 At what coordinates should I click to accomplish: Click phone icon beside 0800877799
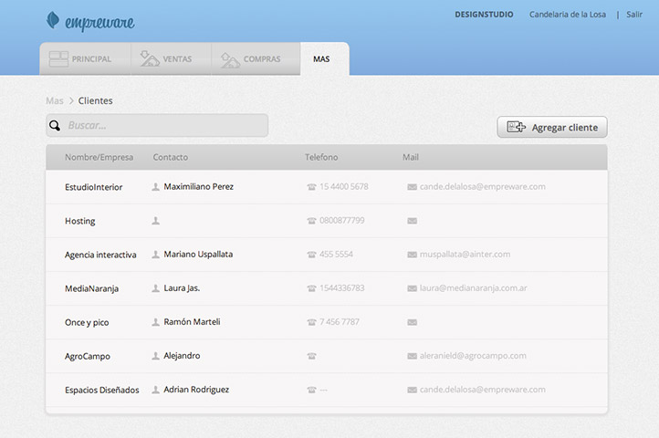coord(311,221)
